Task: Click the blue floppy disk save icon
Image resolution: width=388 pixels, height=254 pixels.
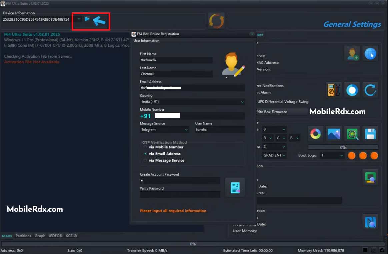Action: pyautogui.click(x=370, y=134)
